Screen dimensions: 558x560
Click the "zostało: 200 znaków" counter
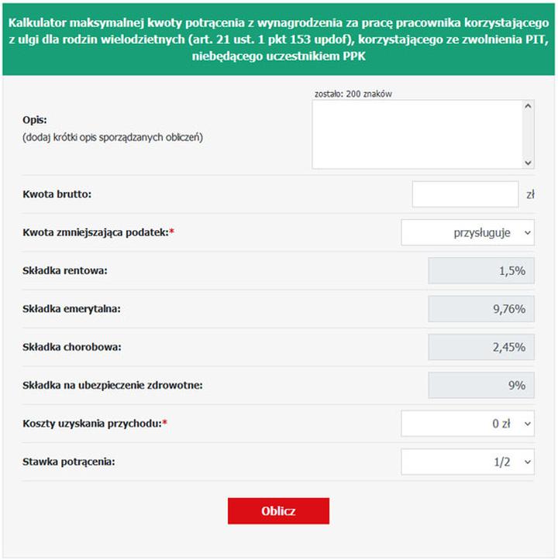[353, 94]
